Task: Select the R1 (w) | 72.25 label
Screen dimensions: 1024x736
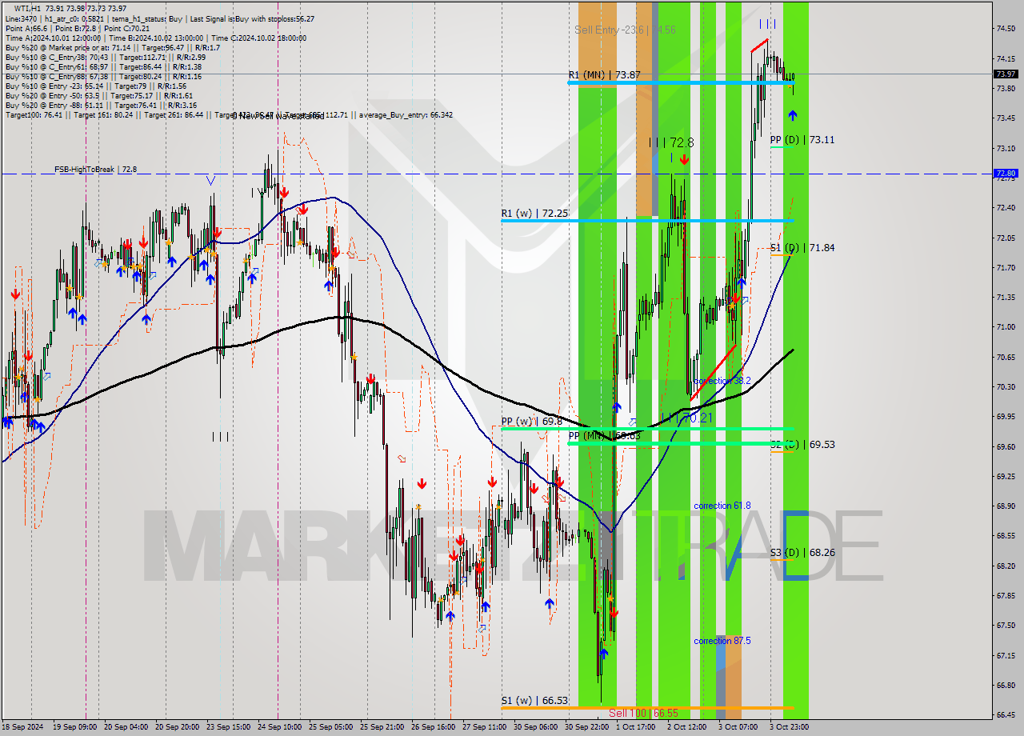Action: (534, 214)
